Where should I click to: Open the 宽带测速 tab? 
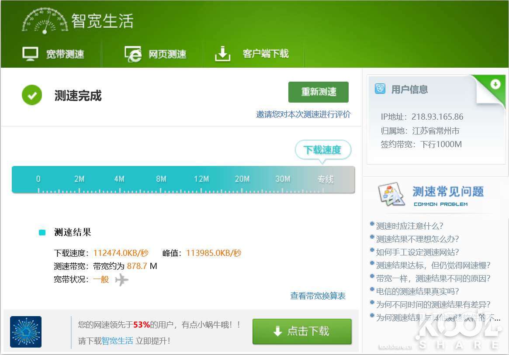pyautogui.click(x=65, y=54)
